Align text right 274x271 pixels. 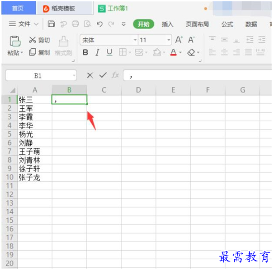tap(236, 52)
